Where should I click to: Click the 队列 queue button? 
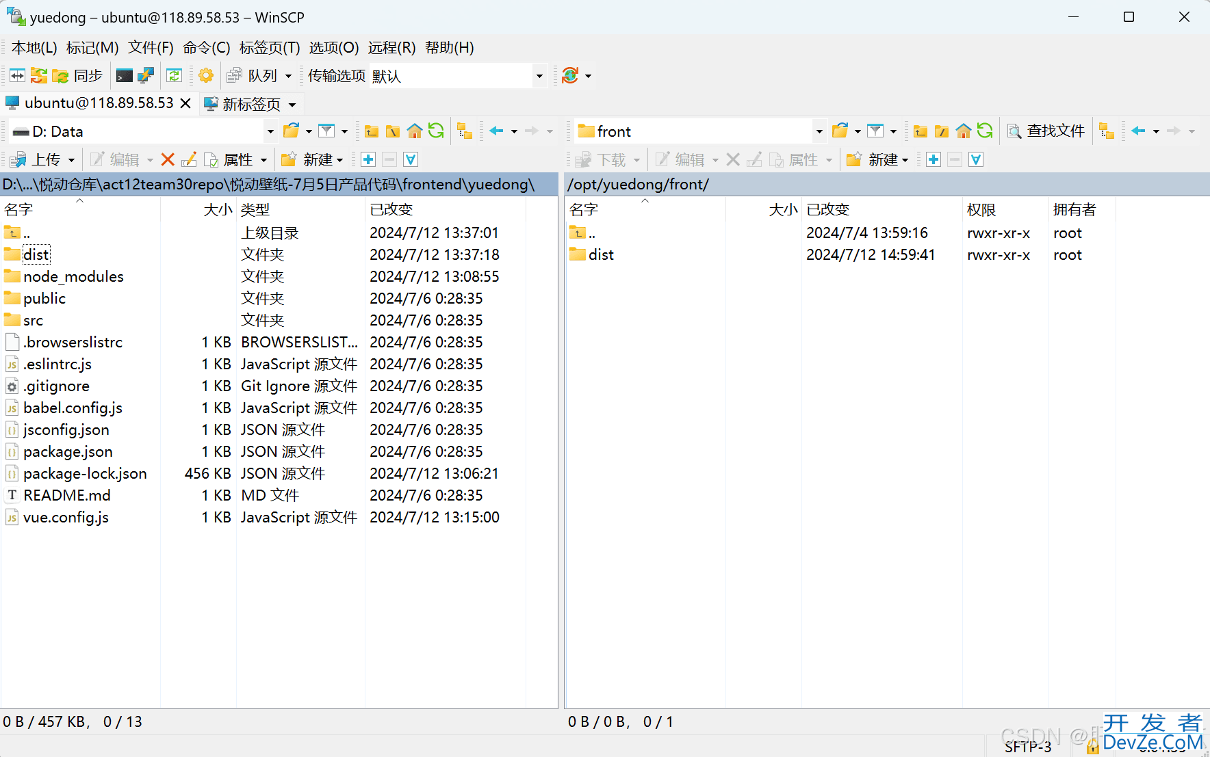pos(253,75)
